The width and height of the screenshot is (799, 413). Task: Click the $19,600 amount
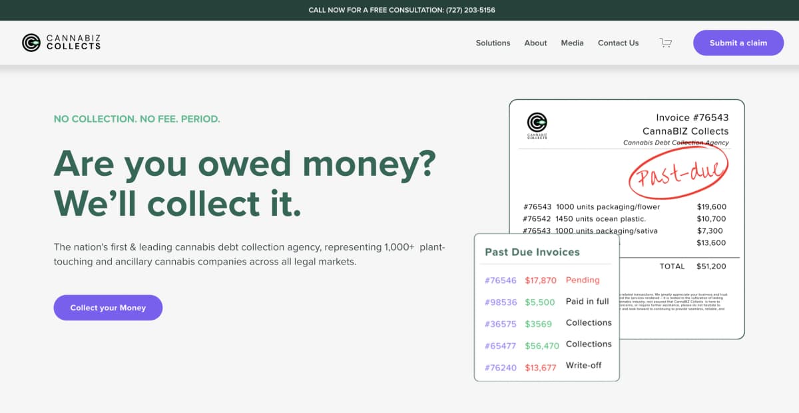711,206
